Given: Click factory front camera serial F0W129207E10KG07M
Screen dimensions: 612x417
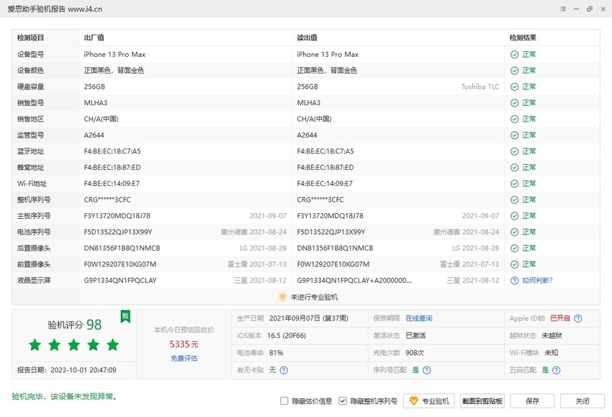Looking at the screenshot, I should point(120,264).
